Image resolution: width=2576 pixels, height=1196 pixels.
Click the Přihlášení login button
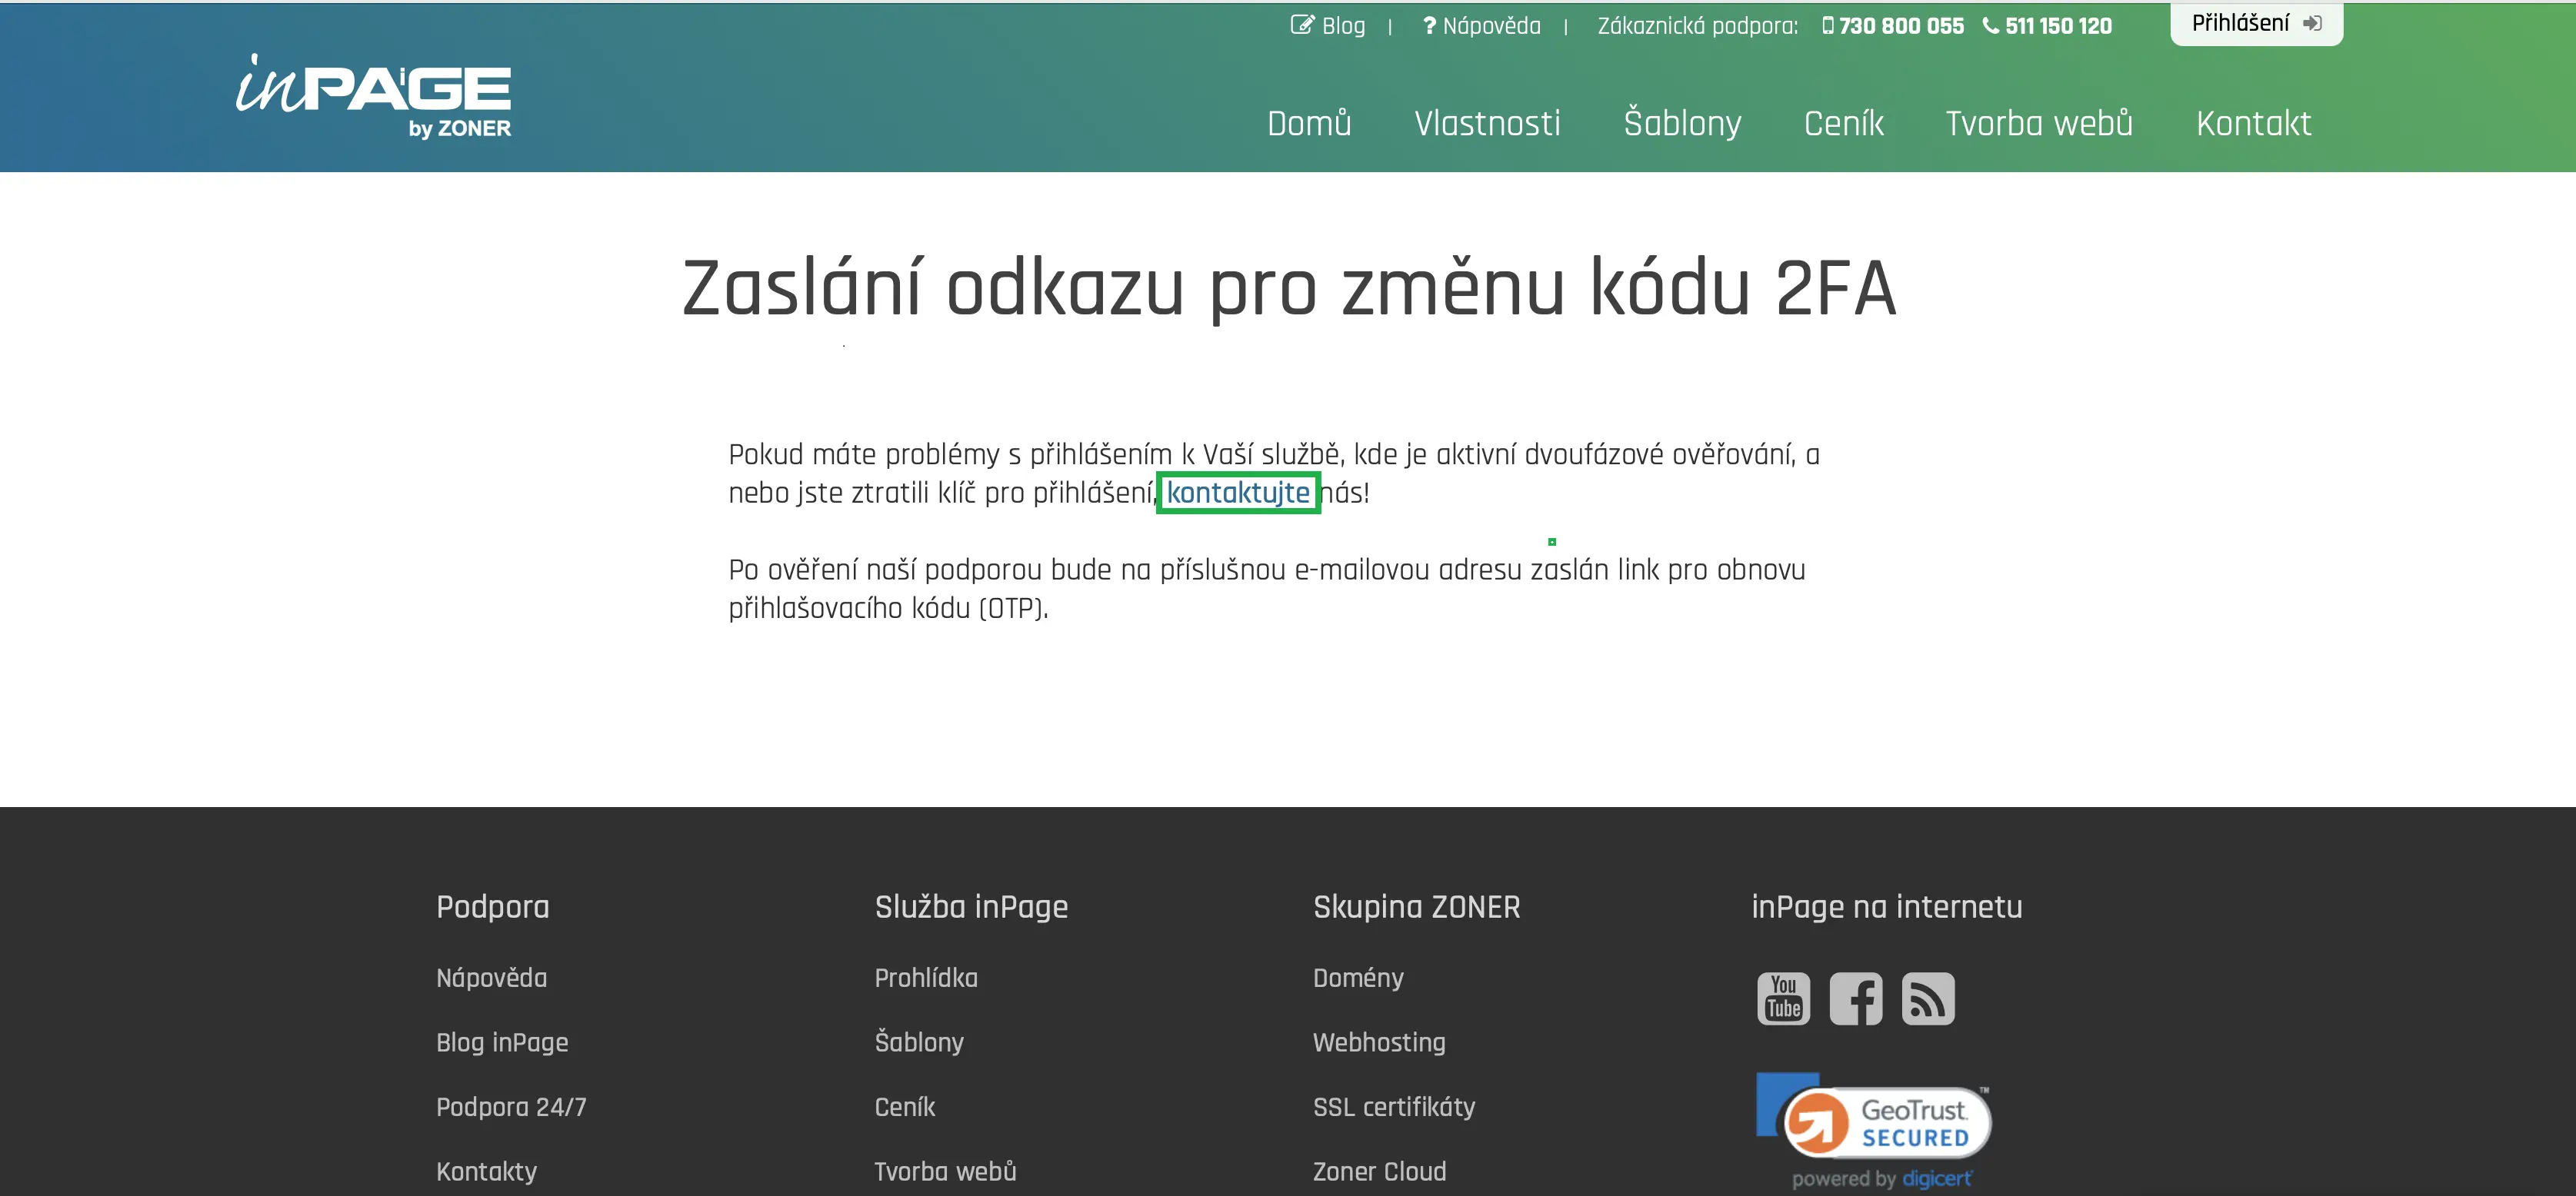point(2256,23)
